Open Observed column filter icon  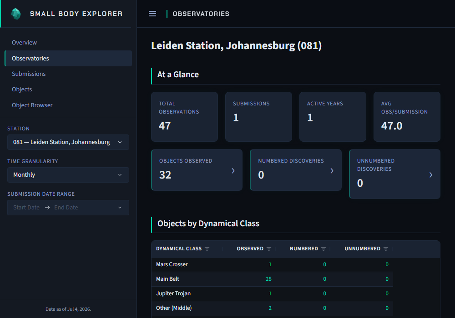tap(269, 249)
